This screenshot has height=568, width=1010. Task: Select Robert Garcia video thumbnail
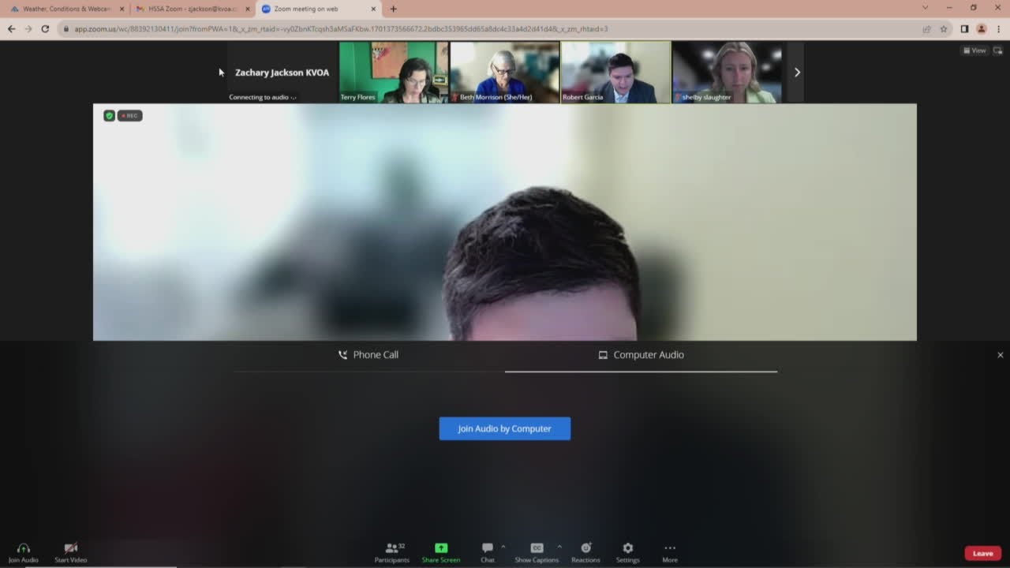tap(615, 72)
